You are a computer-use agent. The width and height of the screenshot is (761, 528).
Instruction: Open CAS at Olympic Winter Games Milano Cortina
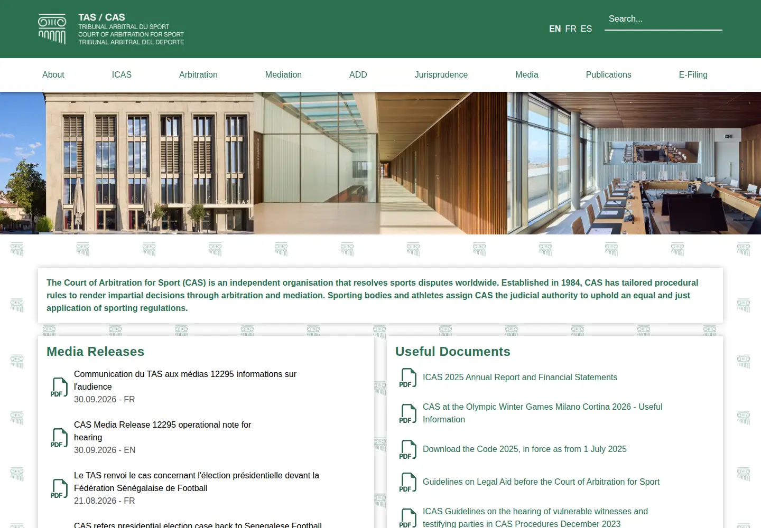[542, 413]
